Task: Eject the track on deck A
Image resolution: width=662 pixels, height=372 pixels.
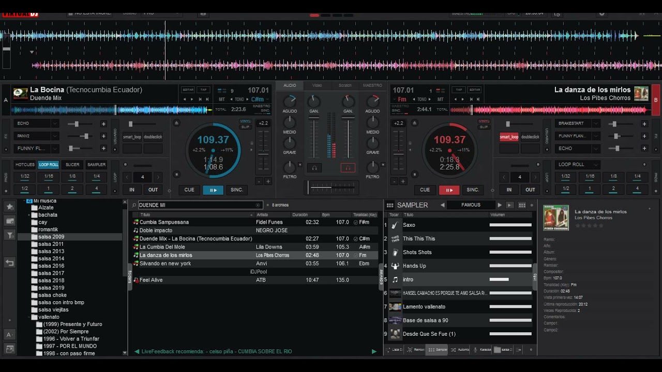Action: point(176,123)
